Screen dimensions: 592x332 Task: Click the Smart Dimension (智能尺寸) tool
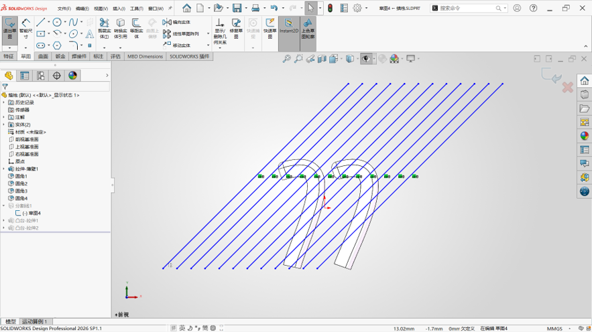pos(25,29)
